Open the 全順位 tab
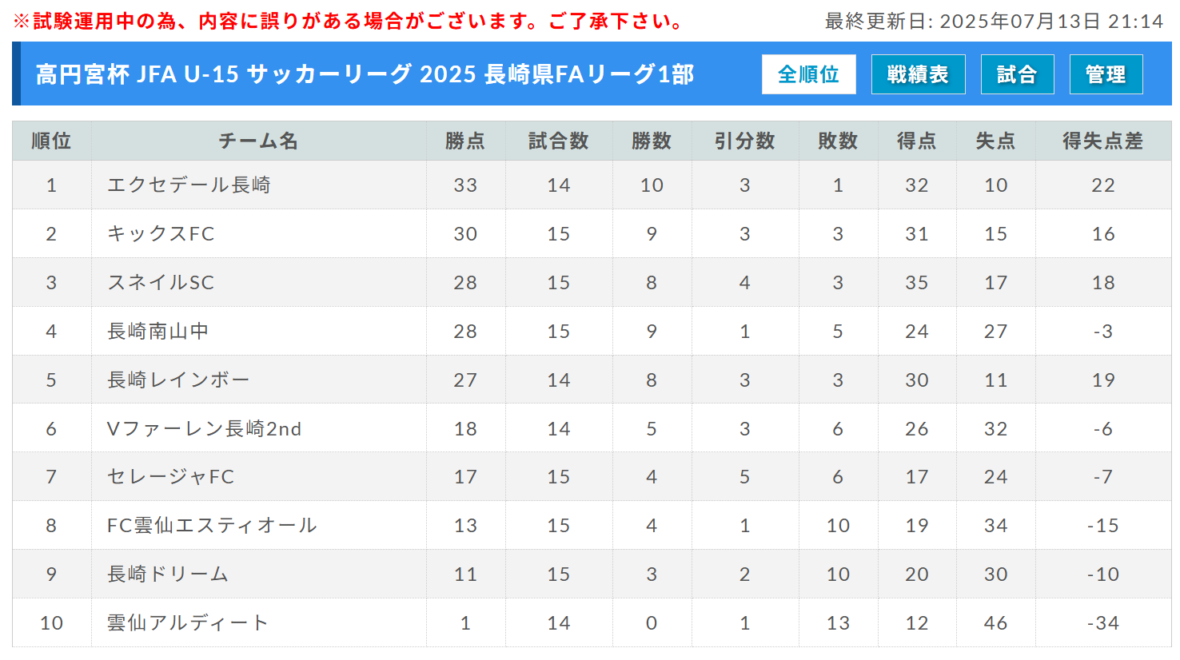The width and height of the screenshot is (1180, 660). pyautogui.click(x=808, y=74)
